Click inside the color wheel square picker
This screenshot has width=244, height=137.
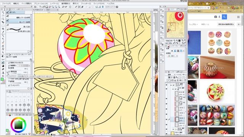(x=19, y=125)
